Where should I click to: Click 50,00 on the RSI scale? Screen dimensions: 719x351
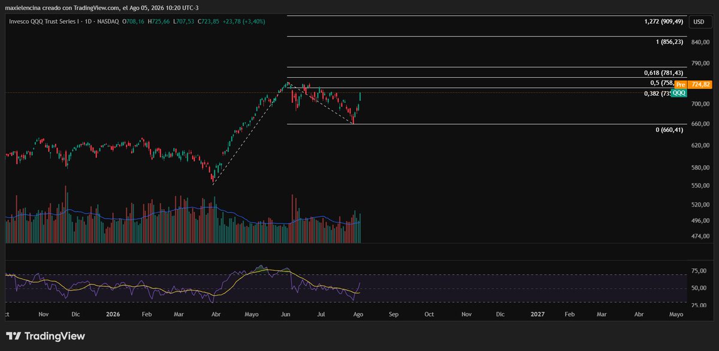click(x=700, y=288)
